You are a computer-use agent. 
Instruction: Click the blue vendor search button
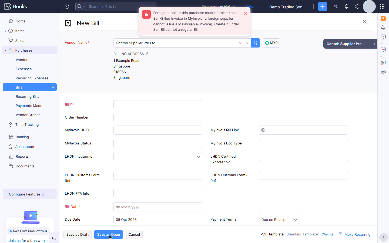[x=256, y=43]
